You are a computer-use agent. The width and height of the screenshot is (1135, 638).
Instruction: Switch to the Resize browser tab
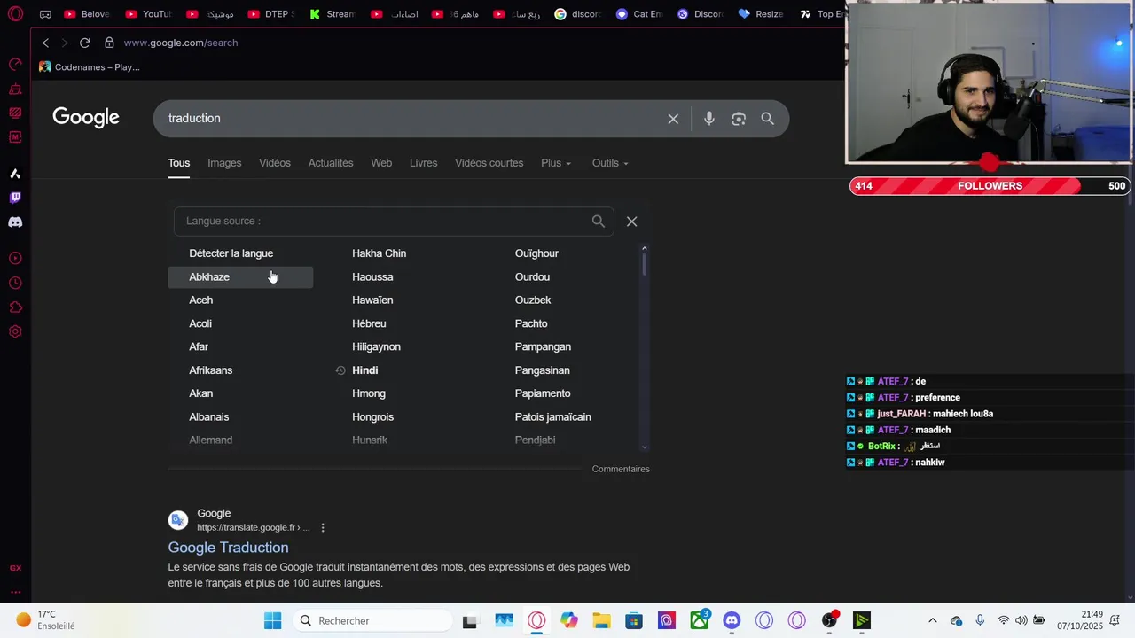tap(761, 14)
